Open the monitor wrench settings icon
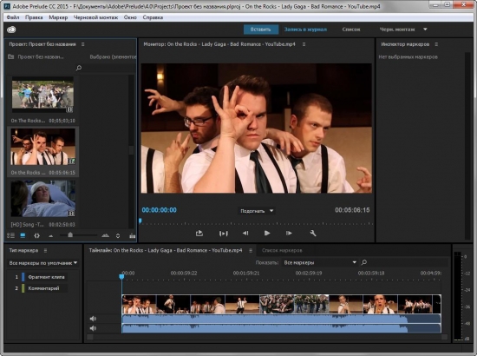This screenshot has height=356, width=477. 313,234
